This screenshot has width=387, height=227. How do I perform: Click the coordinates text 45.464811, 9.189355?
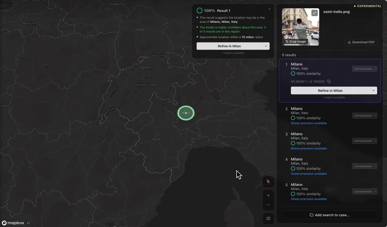point(308,82)
